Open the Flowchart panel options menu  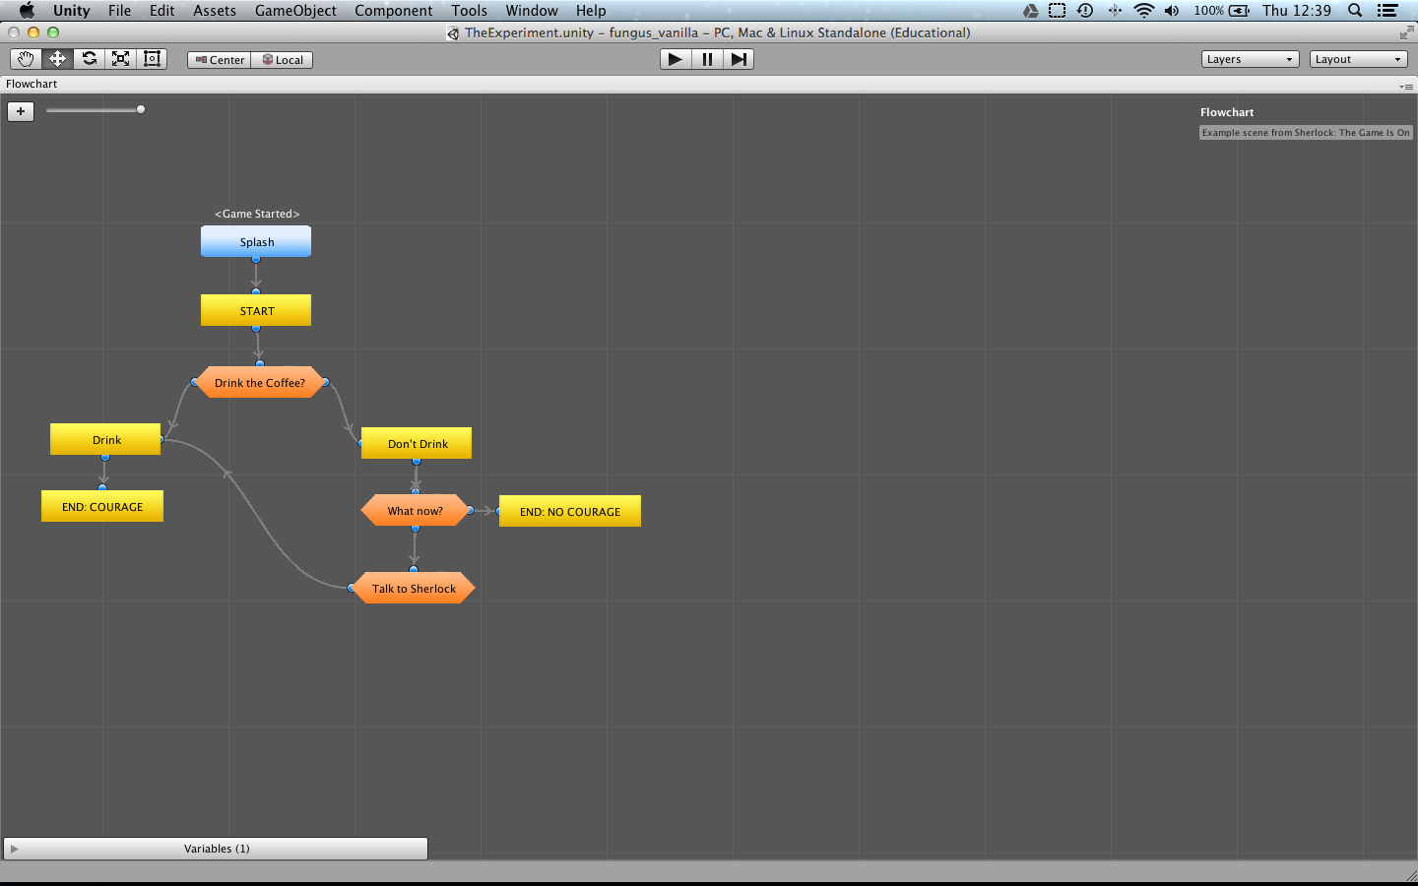tap(1406, 87)
